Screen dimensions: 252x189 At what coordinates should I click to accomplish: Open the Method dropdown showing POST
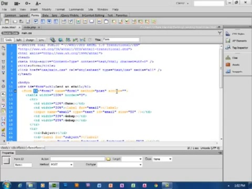61,165
